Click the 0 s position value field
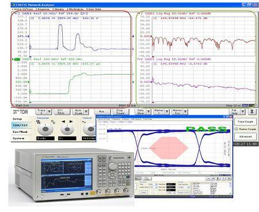Image resolution: width=259 pixels, height=212 pixels. pos(67,138)
